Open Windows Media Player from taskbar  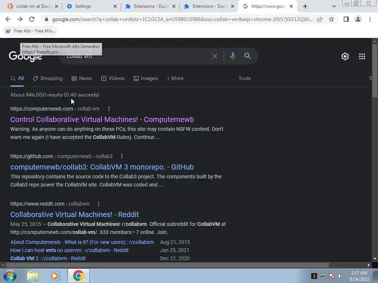55,276
